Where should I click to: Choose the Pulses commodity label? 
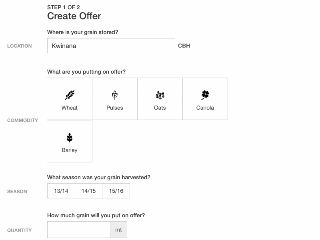[x=115, y=108]
